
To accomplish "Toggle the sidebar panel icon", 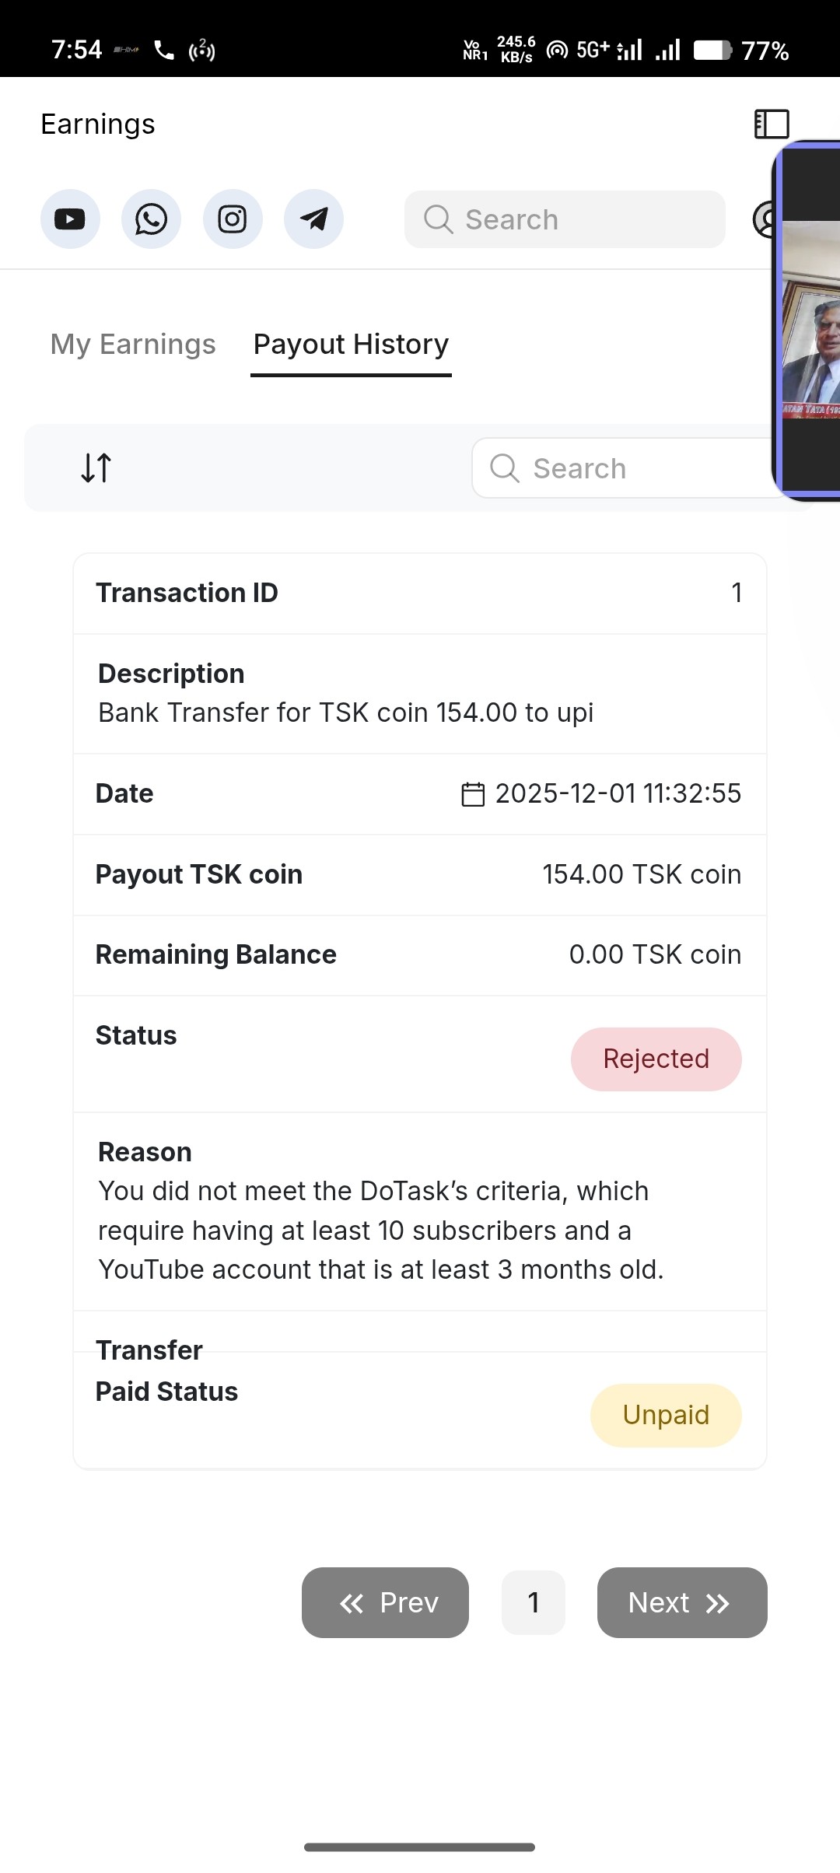I will (772, 124).
